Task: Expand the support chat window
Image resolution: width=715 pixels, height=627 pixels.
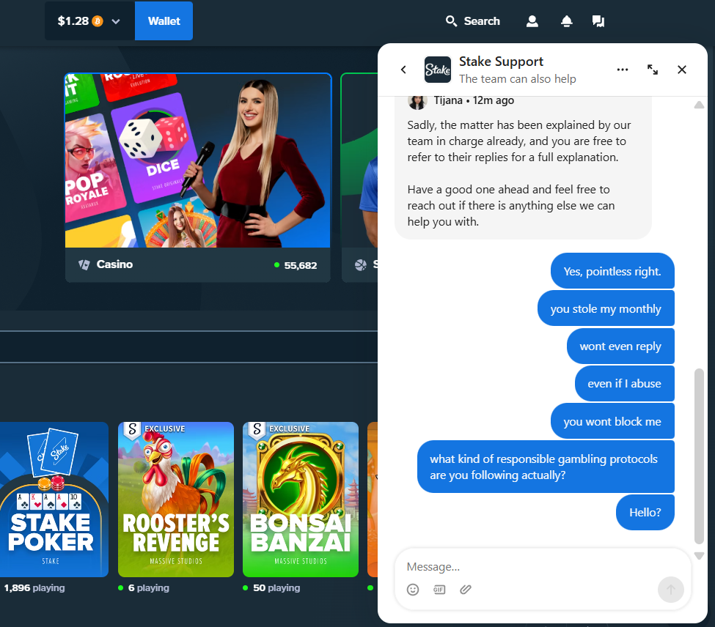Action: tap(653, 70)
